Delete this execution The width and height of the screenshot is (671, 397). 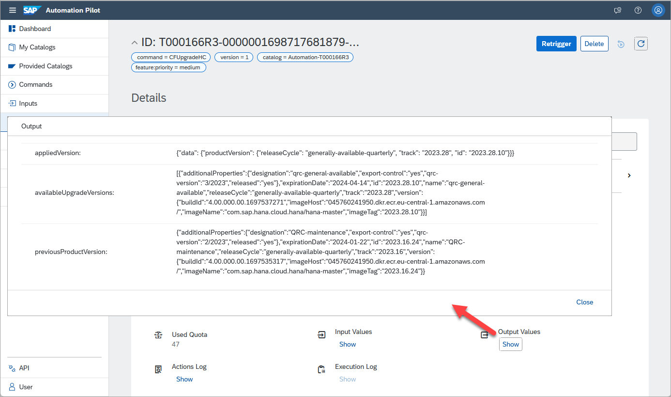[594, 44]
